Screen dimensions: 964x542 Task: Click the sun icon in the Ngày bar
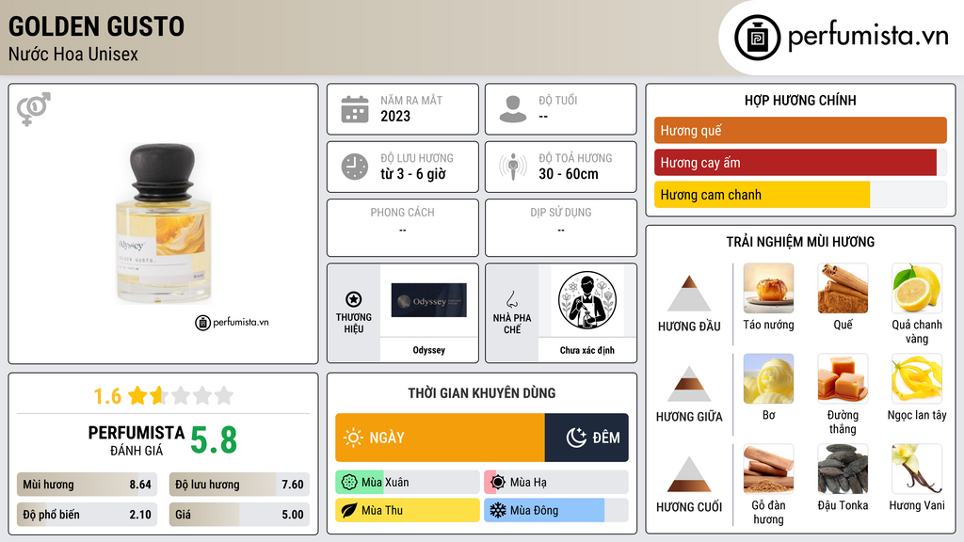(353, 438)
